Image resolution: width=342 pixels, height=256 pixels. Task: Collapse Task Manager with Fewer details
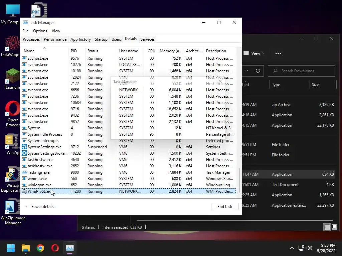coord(39,207)
